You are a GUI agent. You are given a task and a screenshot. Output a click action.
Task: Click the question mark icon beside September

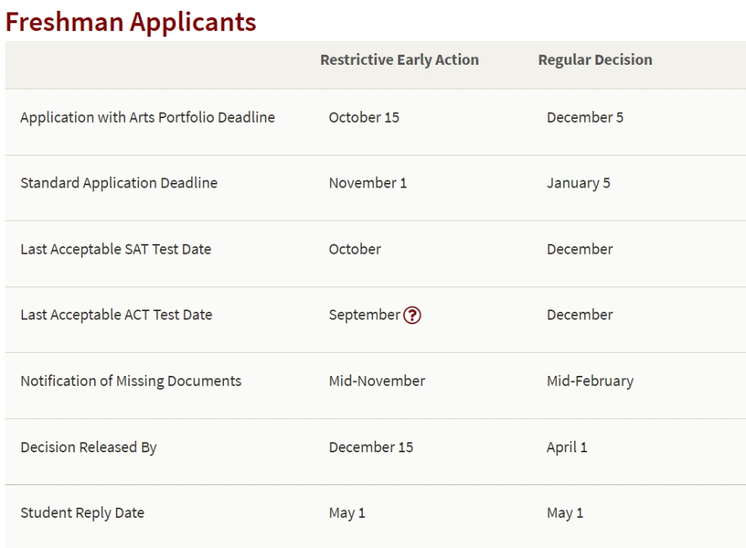(412, 315)
